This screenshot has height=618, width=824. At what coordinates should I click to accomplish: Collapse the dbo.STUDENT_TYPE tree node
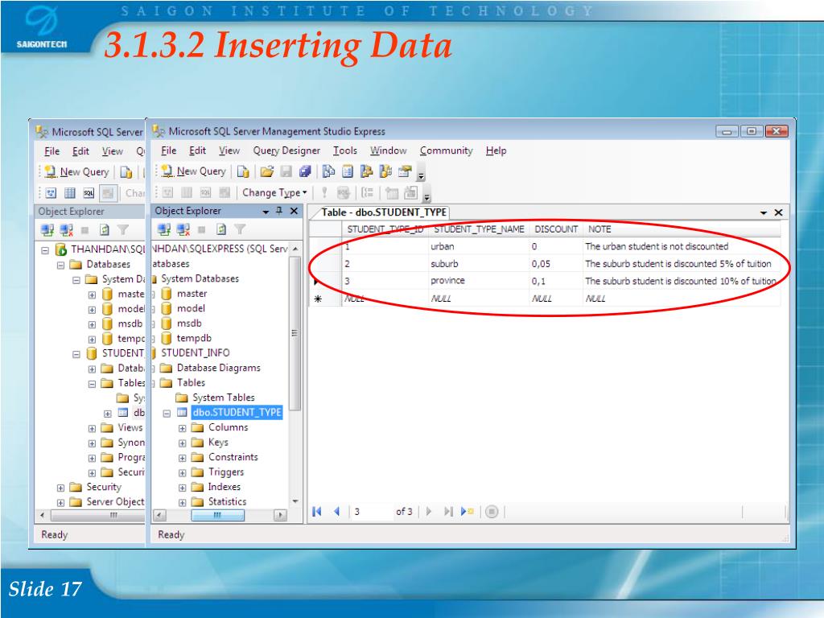[x=167, y=413]
